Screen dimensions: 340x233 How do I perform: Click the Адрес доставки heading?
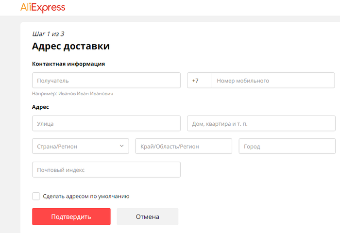pos(70,47)
